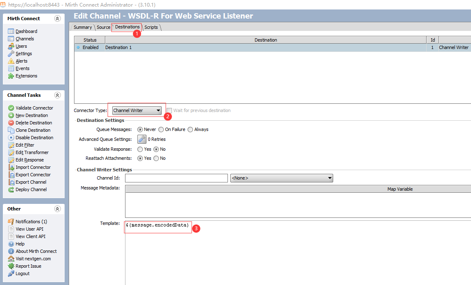Click the Validate Connector checkmark icon
471x285 pixels.
[11, 108]
